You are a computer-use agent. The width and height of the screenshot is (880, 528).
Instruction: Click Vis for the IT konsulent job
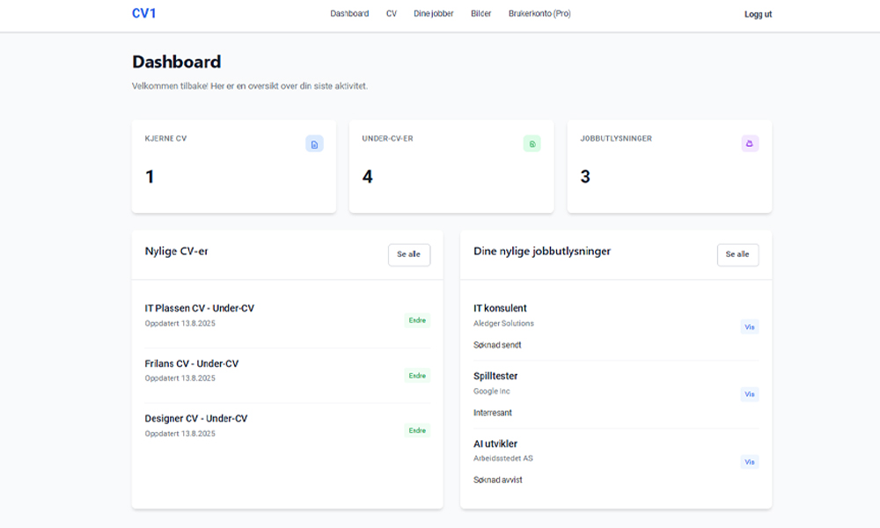749,326
